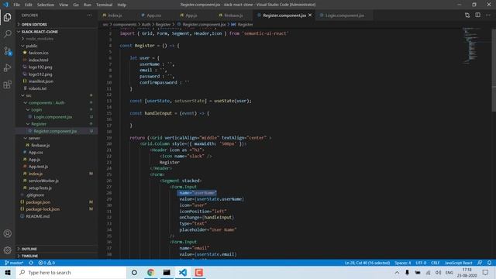Open the Edit menu
496x279 pixels.
click(29, 5)
